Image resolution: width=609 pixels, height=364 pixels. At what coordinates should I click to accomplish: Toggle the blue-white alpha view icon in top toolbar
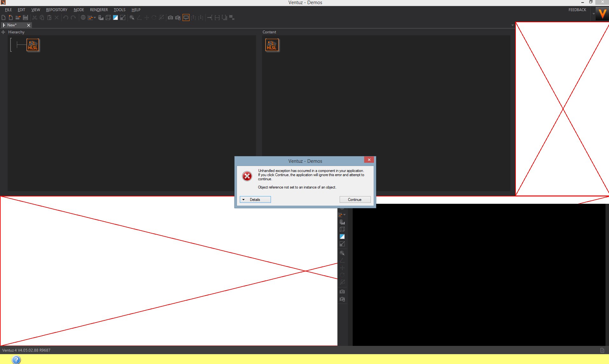click(x=115, y=18)
